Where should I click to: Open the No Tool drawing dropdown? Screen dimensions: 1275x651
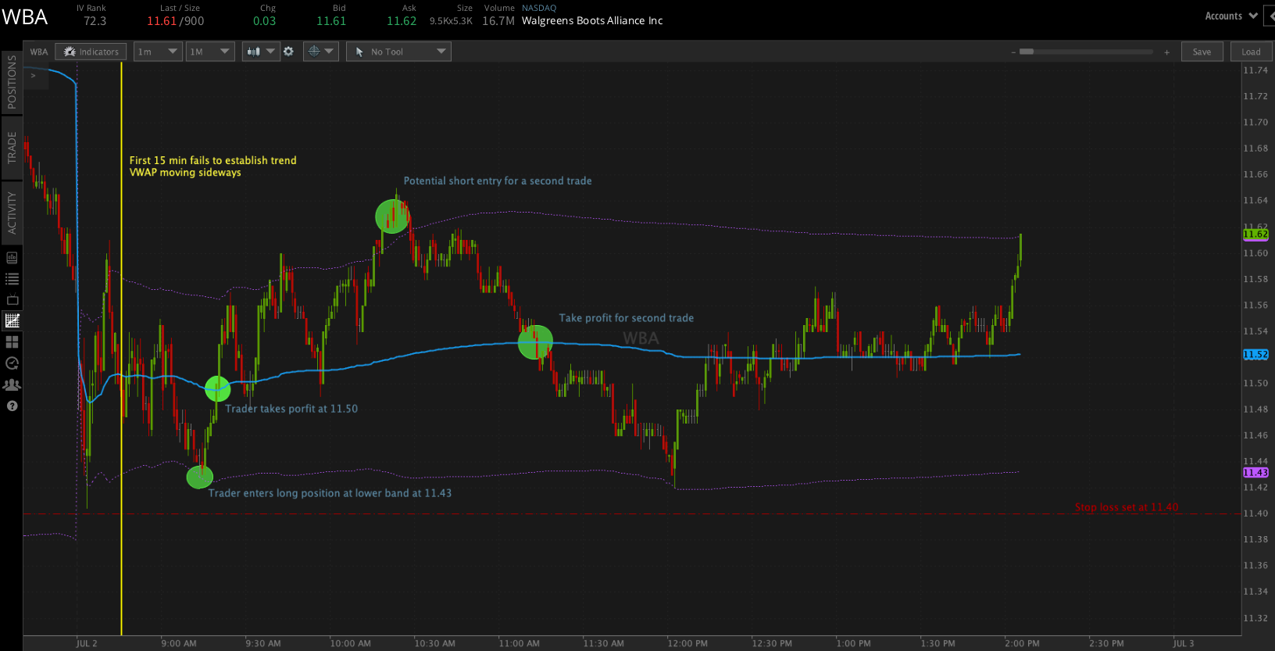(x=398, y=52)
